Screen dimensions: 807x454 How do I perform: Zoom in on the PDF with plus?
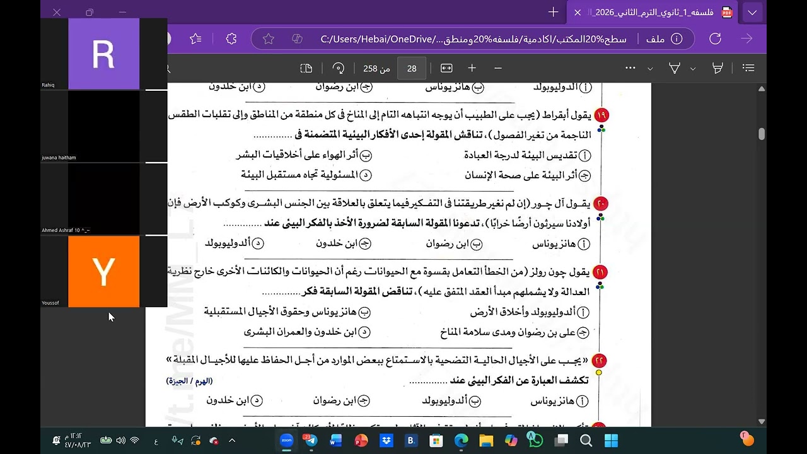coord(472,68)
